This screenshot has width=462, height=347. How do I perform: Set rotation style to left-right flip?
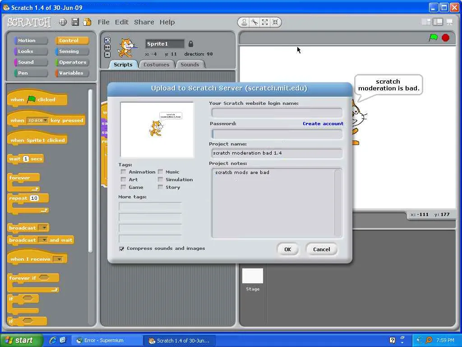point(107,47)
